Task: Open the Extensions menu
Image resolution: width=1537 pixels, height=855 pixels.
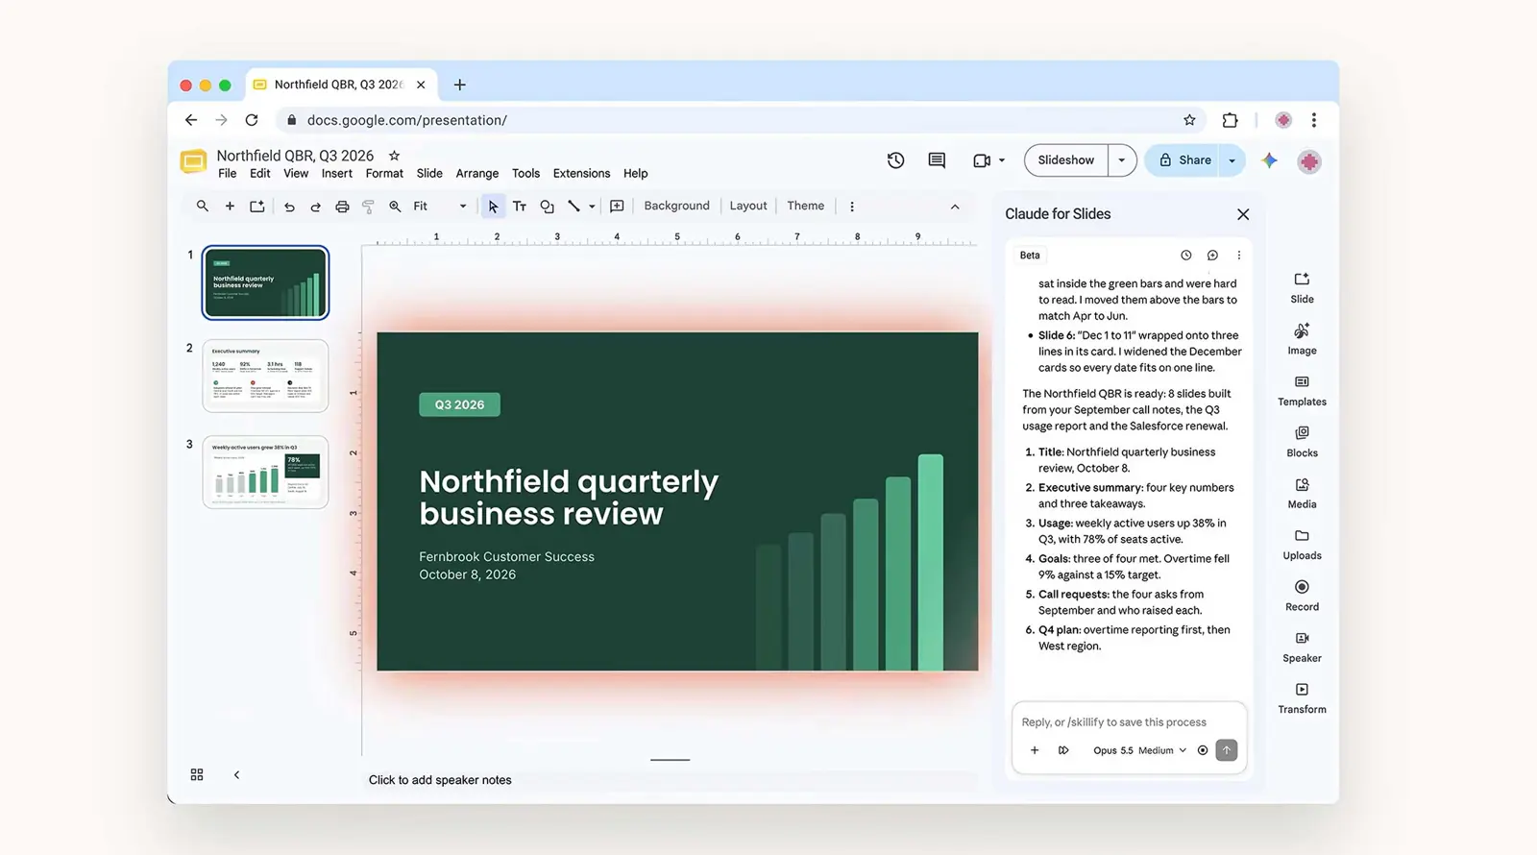Action: click(581, 174)
